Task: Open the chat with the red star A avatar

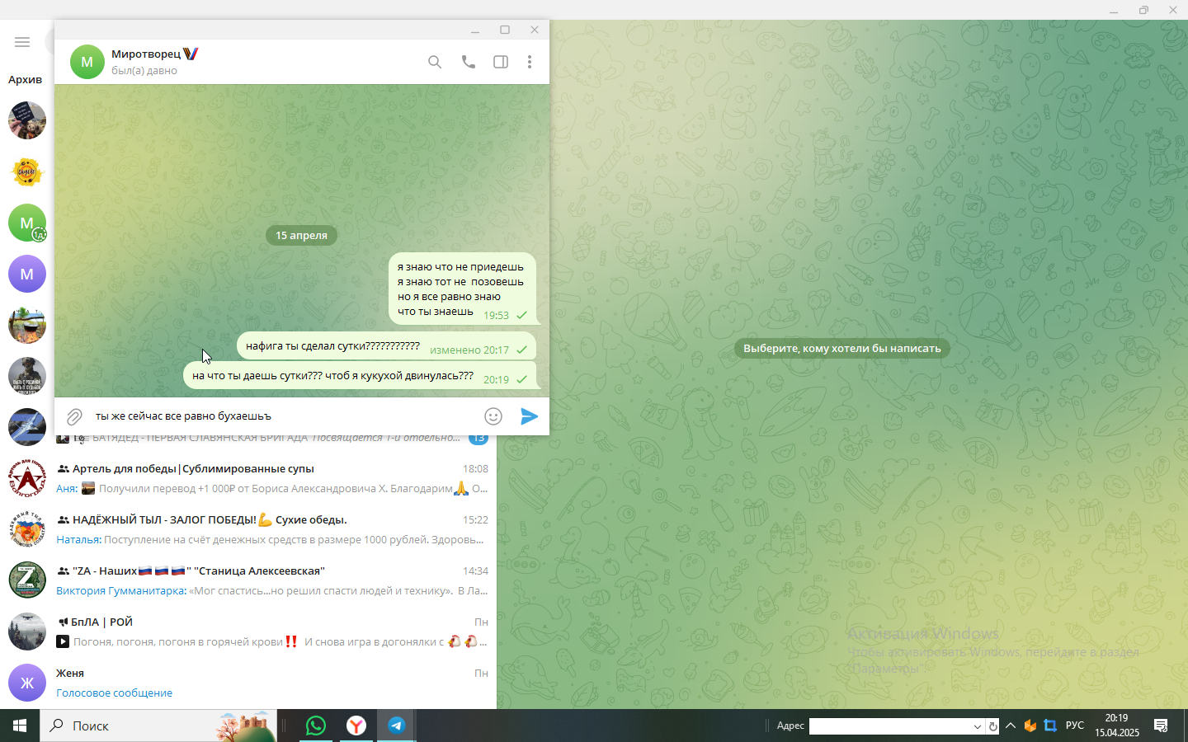Action: coord(27,478)
